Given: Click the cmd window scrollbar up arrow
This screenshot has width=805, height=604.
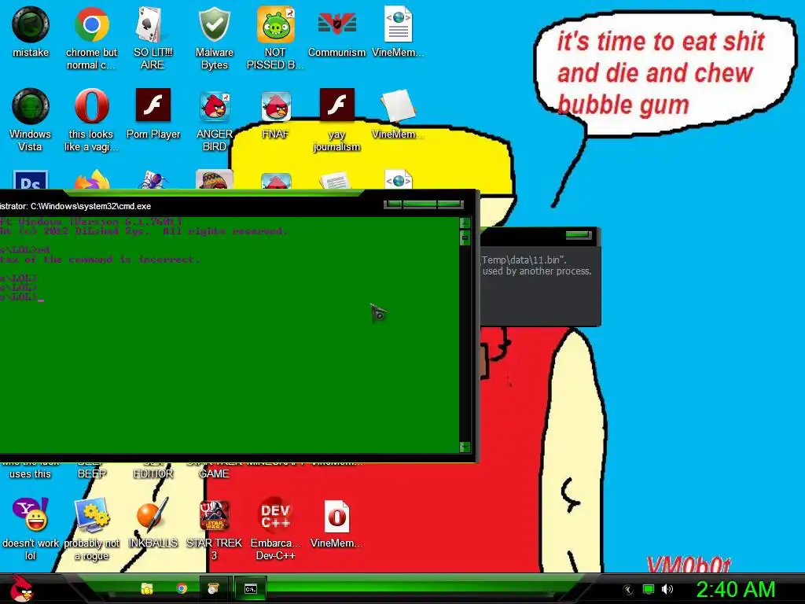Looking at the screenshot, I should 465,223.
